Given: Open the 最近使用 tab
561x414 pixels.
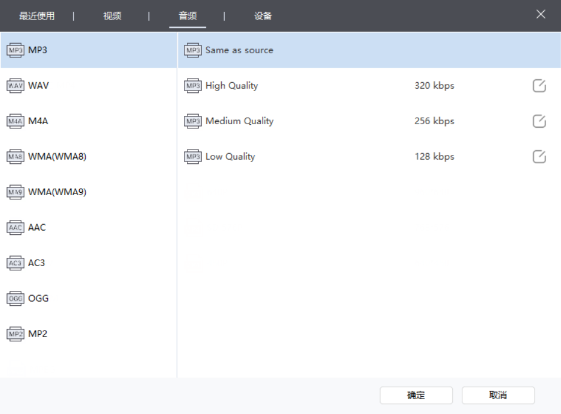Looking at the screenshot, I should [37, 16].
